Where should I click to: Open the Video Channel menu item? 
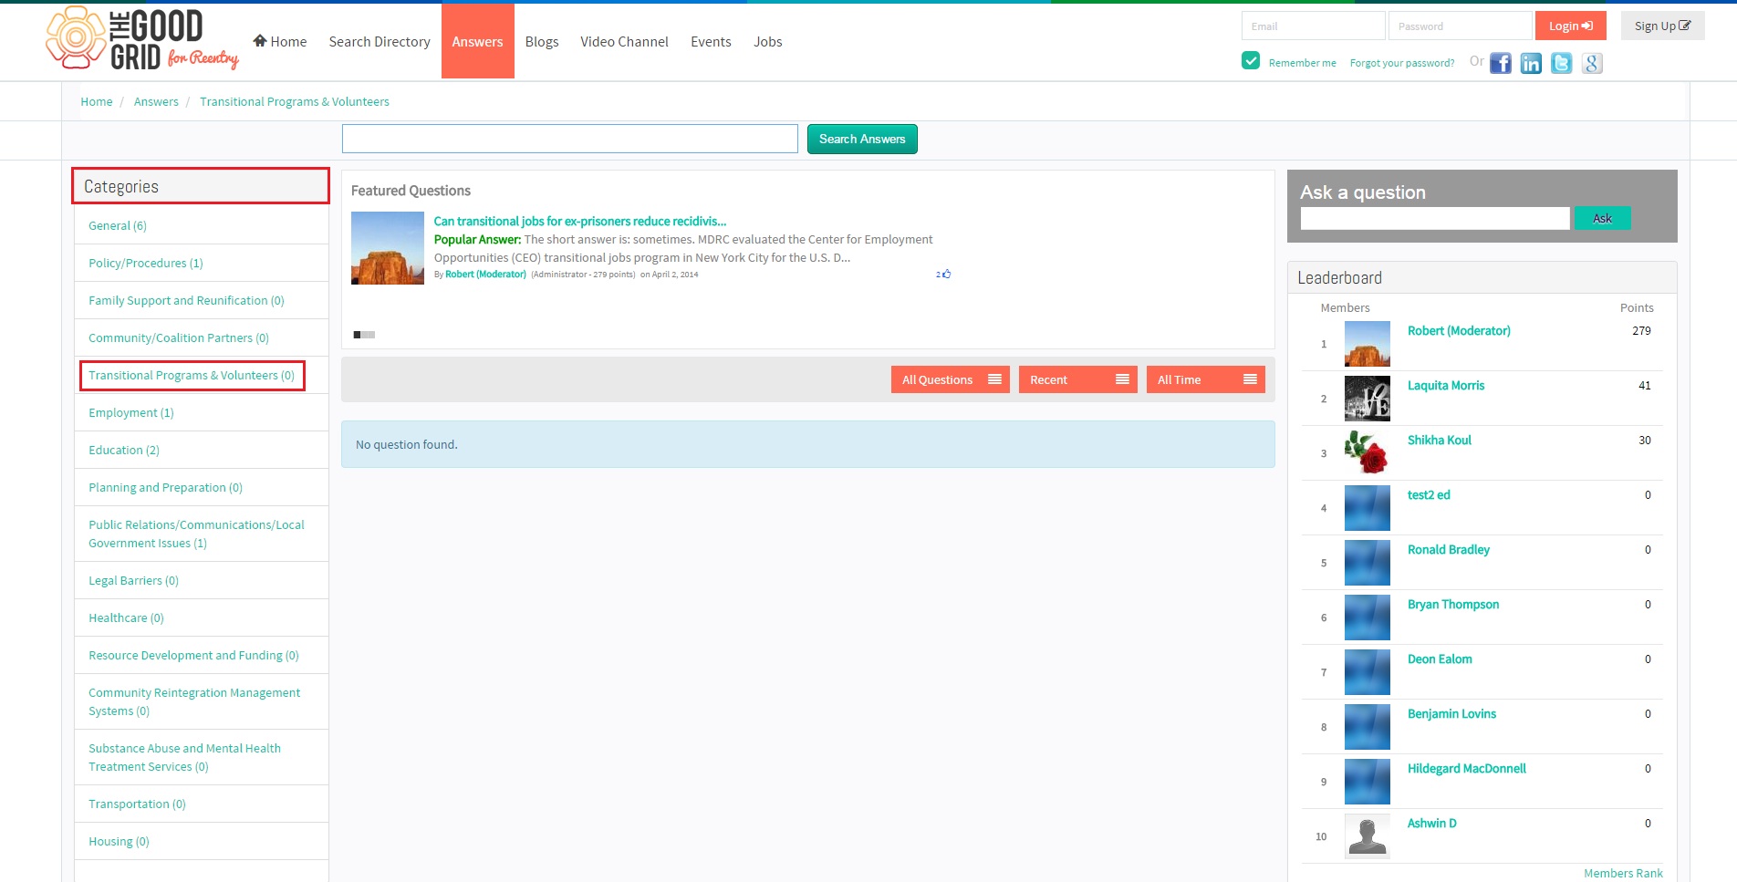(x=624, y=41)
